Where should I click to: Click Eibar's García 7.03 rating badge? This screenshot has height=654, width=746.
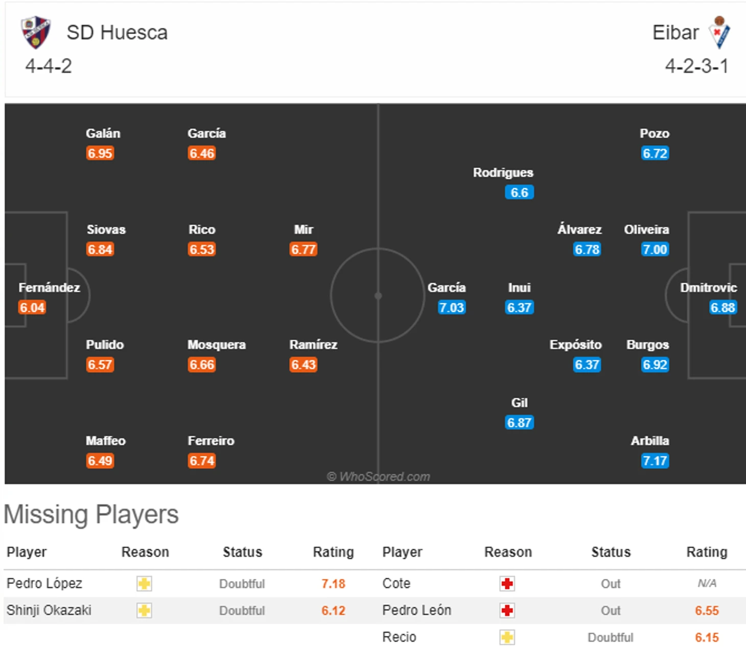[452, 307]
